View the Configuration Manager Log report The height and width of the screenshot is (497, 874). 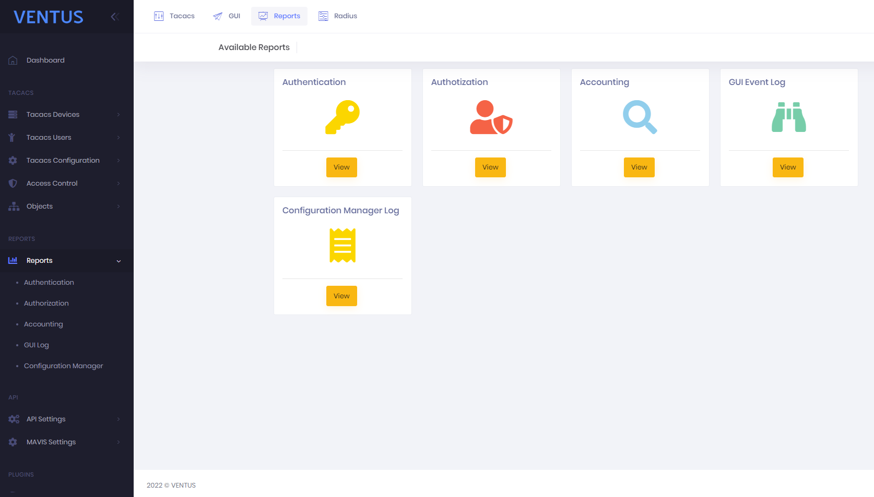(x=341, y=296)
